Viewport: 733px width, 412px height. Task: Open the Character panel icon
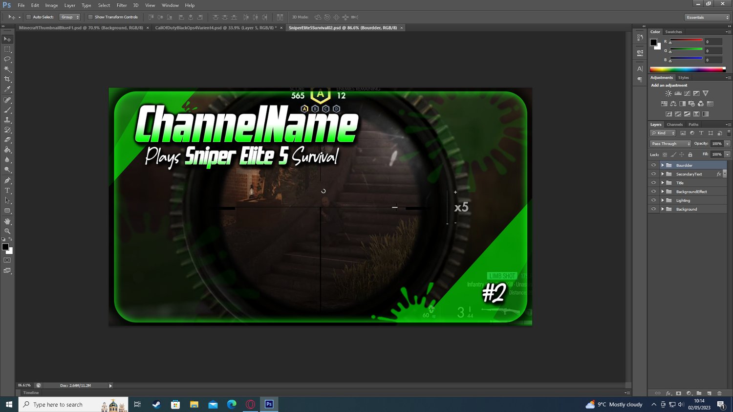[640, 69]
